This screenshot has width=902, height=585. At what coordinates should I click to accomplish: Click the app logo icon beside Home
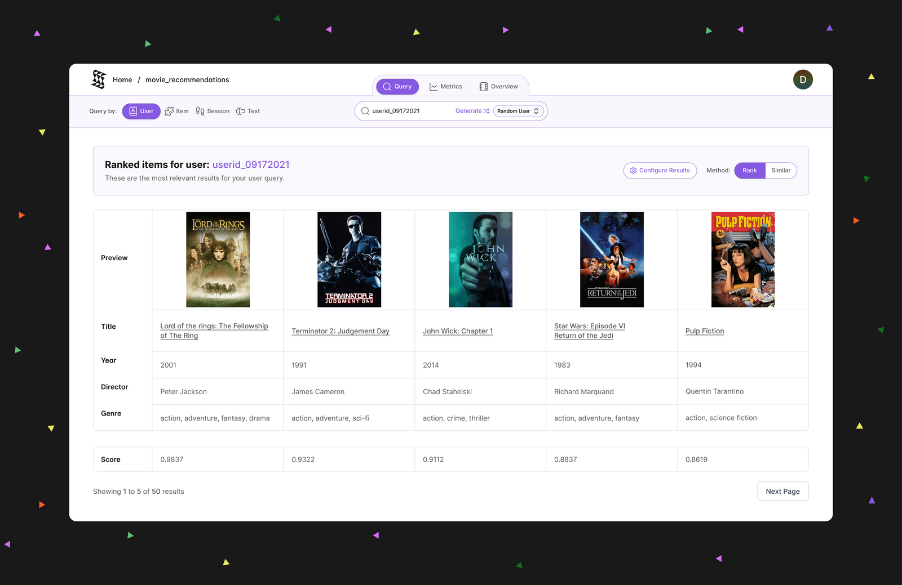(x=99, y=79)
